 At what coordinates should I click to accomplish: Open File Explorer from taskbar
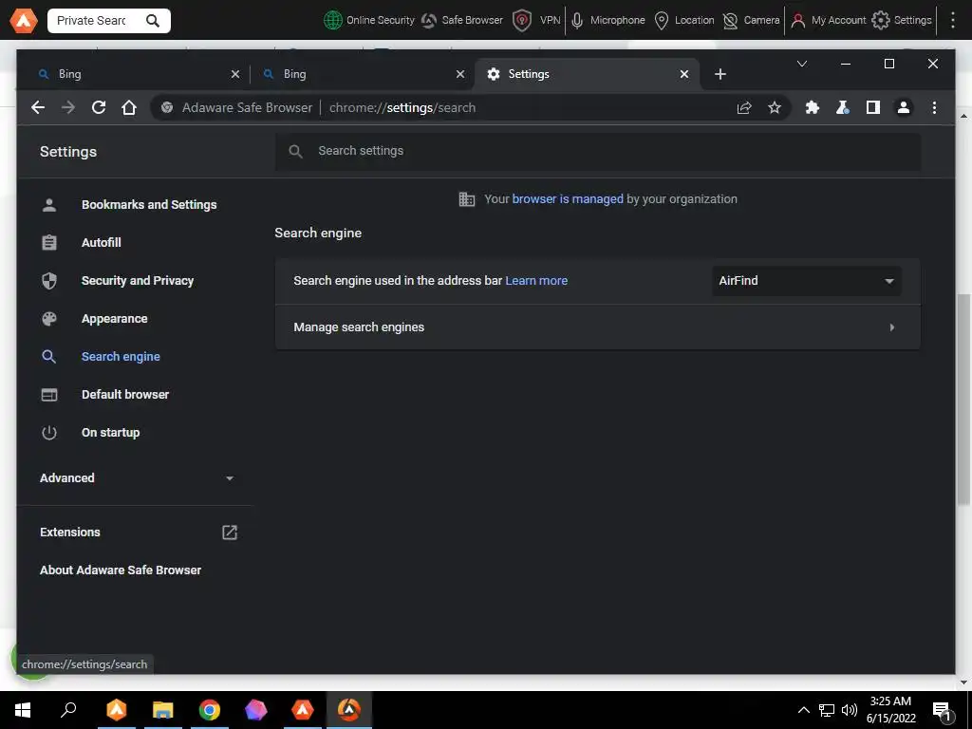[x=163, y=710]
